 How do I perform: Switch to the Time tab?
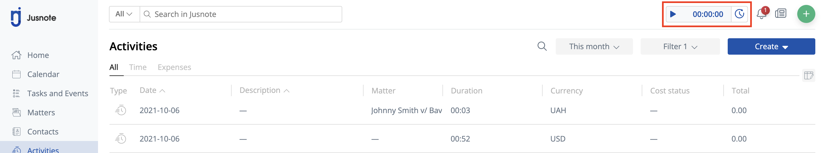coord(138,67)
